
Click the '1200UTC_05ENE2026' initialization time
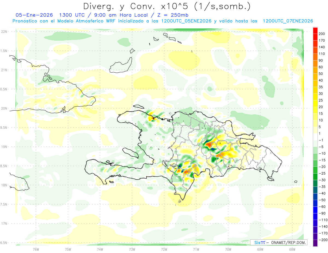click(186, 21)
